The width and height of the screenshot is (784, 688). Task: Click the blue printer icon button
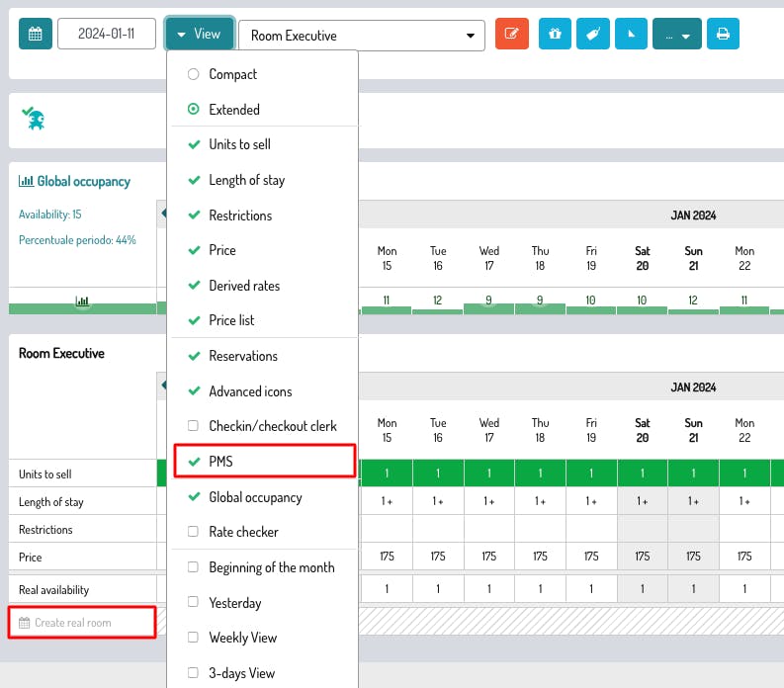(723, 34)
